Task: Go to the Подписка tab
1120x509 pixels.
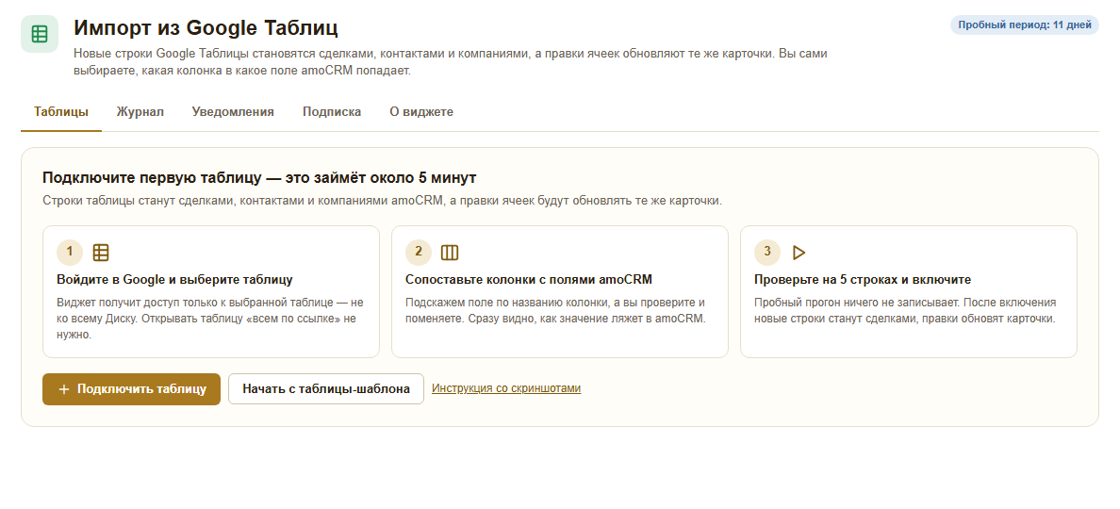Action: click(x=332, y=112)
